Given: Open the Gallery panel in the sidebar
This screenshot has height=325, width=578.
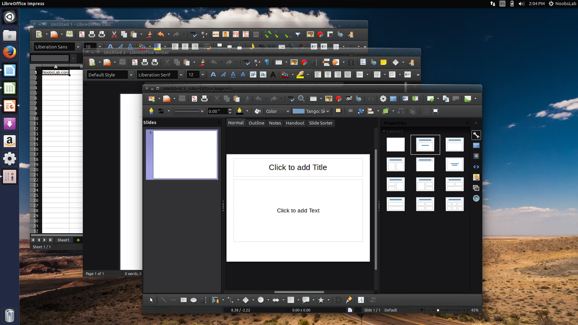Looking at the screenshot, I should [476, 156].
